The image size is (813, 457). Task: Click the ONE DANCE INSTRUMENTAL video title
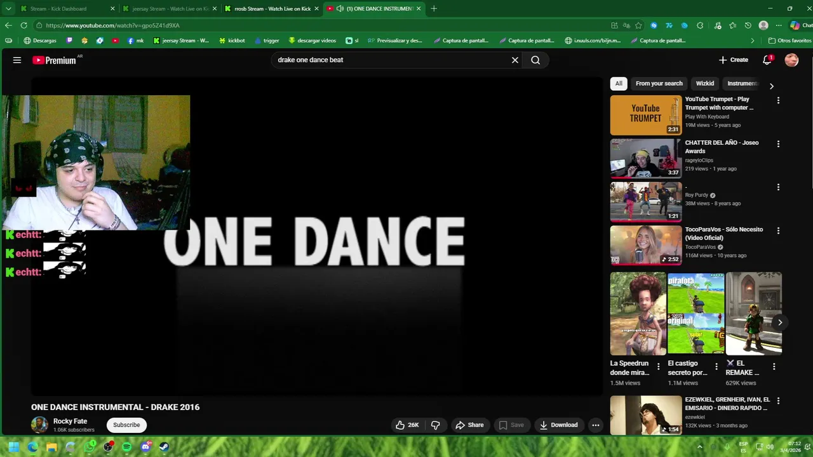116,407
